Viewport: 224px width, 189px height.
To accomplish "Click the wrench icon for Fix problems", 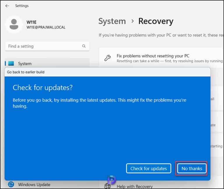I will (107, 58).
